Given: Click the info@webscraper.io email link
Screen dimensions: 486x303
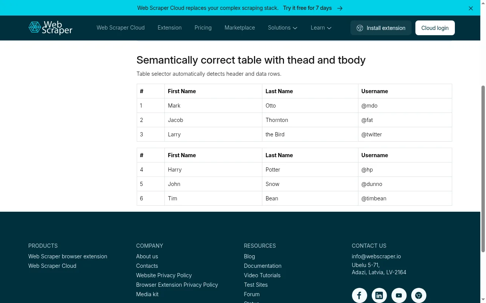Looking at the screenshot, I should [376, 256].
